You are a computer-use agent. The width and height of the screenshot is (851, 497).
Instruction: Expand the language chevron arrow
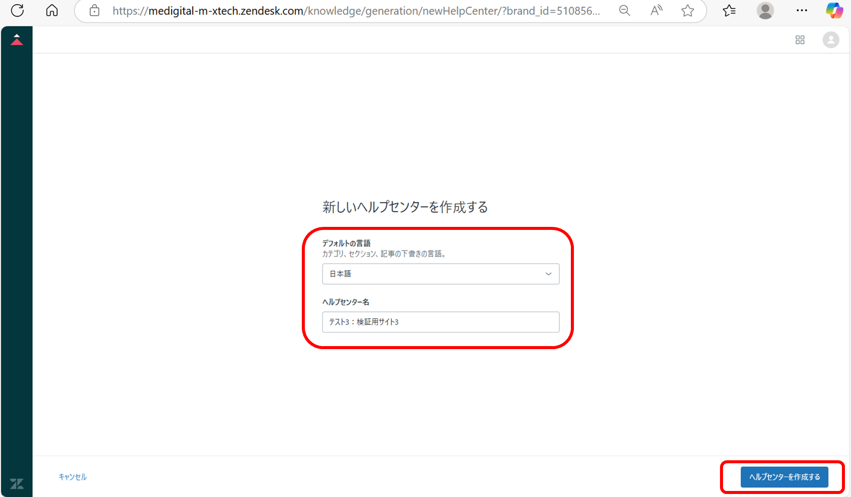[548, 274]
